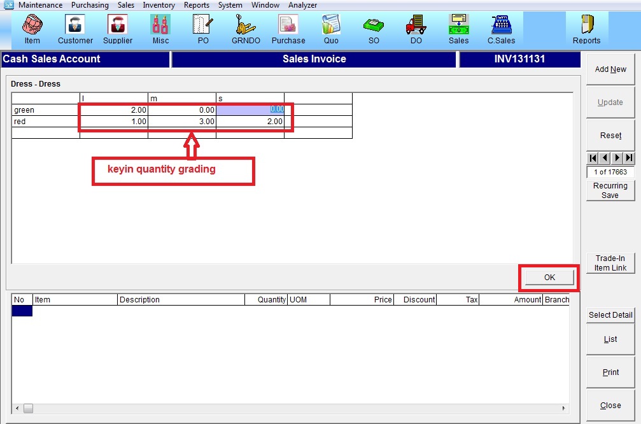Open the Inventory menu

pos(158,5)
